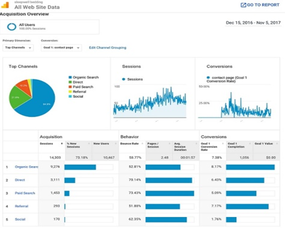Open the Organic Search channel row link
The image size is (285, 228).
[27, 167]
